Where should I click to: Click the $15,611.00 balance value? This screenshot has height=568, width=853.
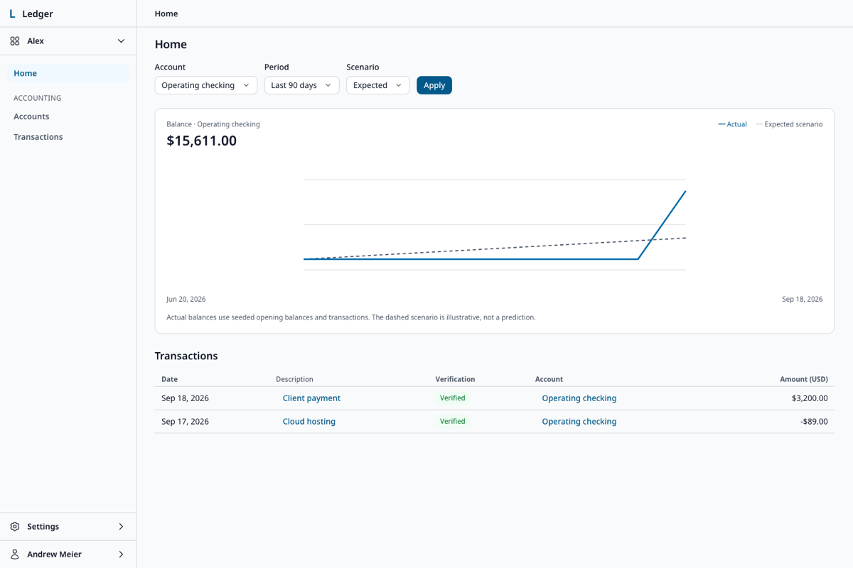click(x=202, y=141)
